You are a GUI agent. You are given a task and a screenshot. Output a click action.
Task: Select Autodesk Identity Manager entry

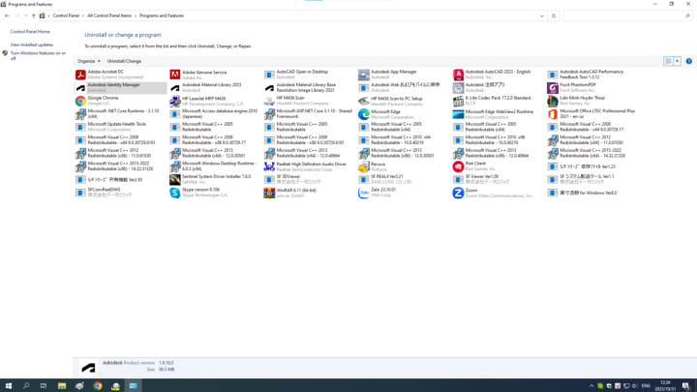tap(120, 87)
